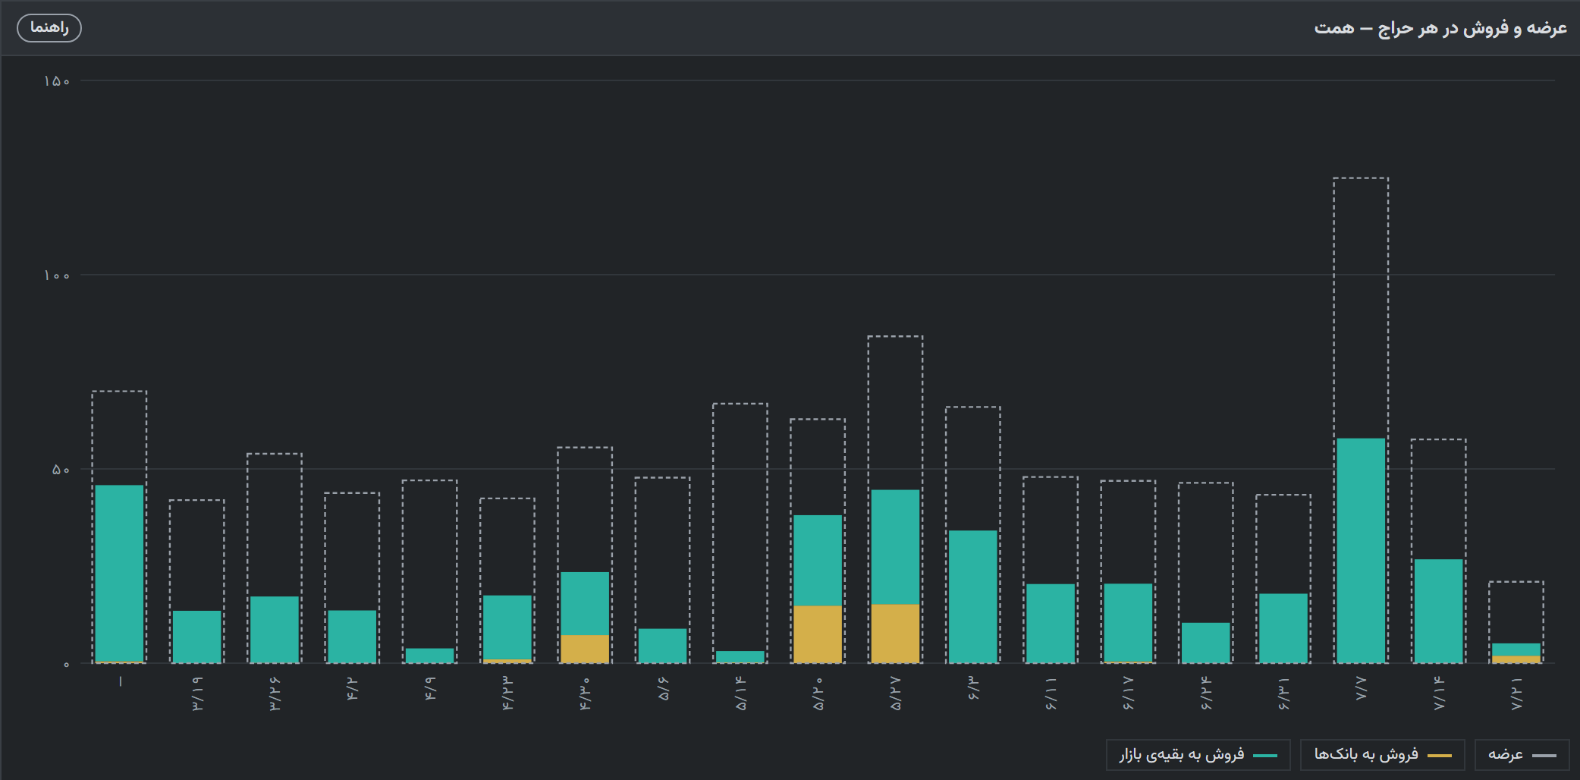Click the yellow swatch in the legend
Image resolution: width=1580 pixels, height=780 pixels.
pyautogui.click(x=1439, y=756)
